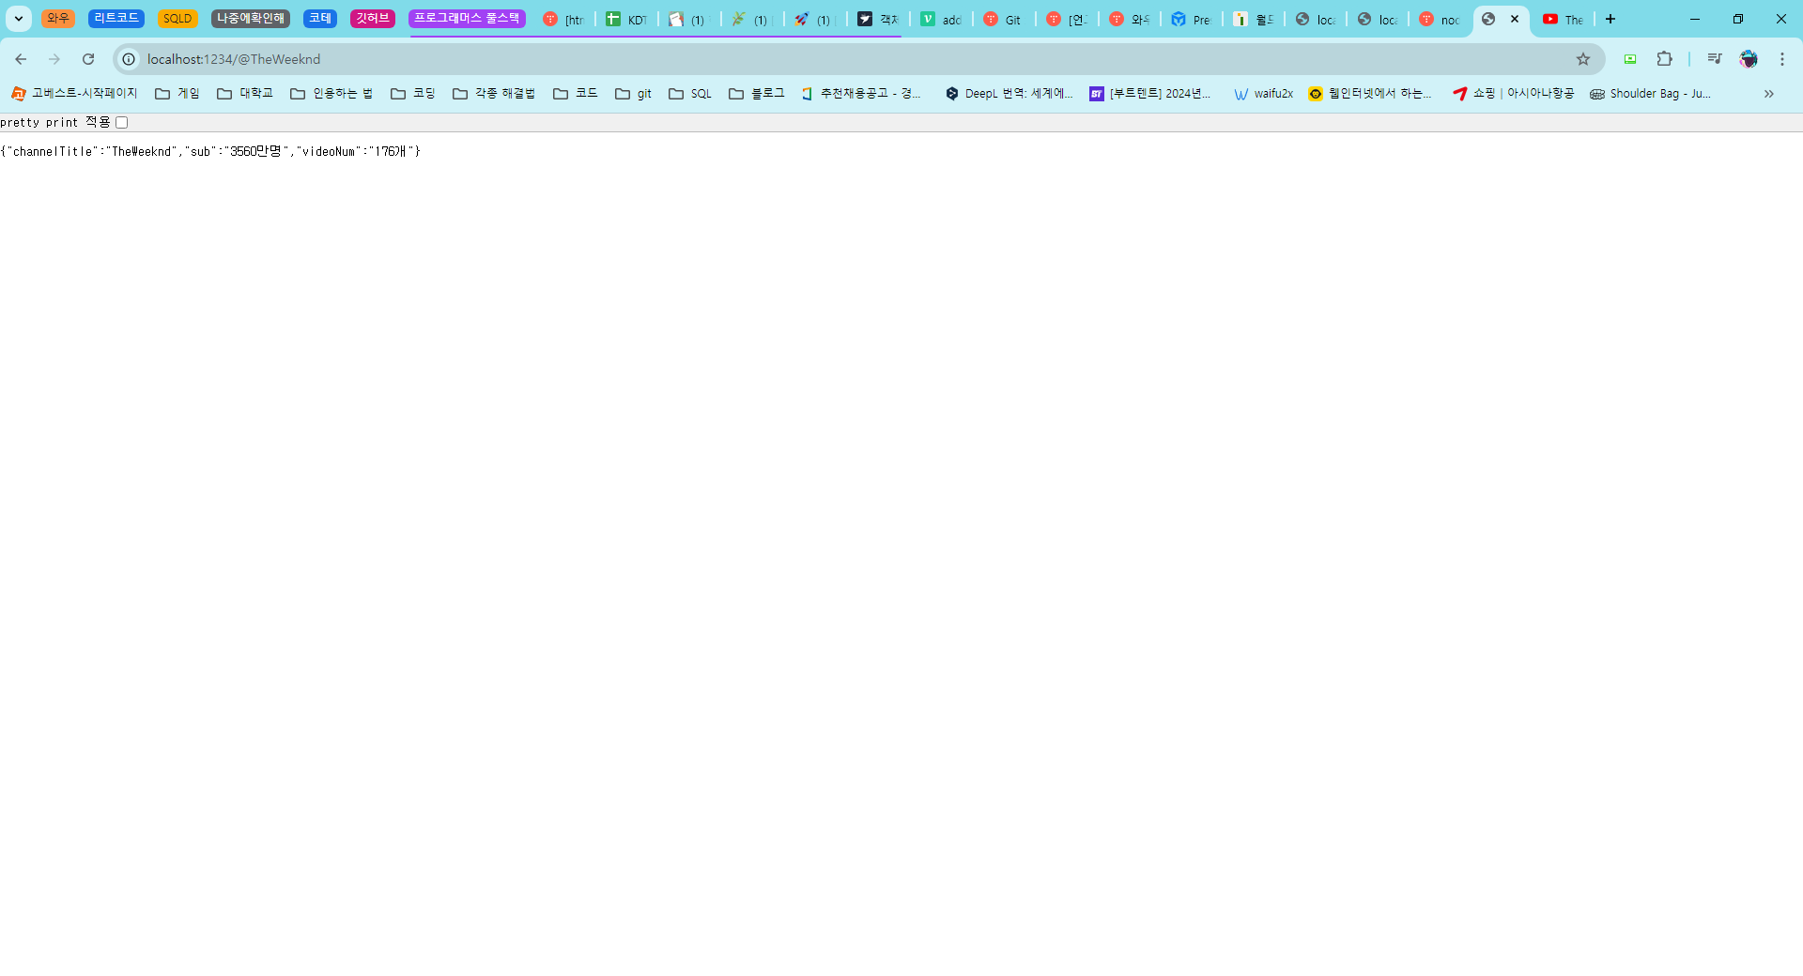The height and width of the screenshot is (976, 1803).
Task: Switch to the KDT tab
Action: [626, 19]
